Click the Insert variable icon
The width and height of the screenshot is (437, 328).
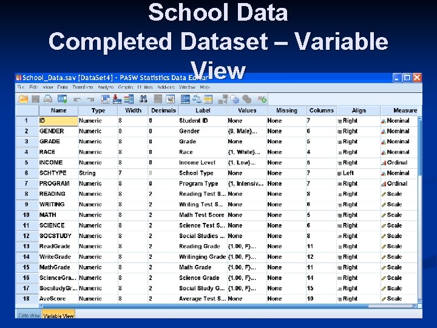[x=170, y=99]
